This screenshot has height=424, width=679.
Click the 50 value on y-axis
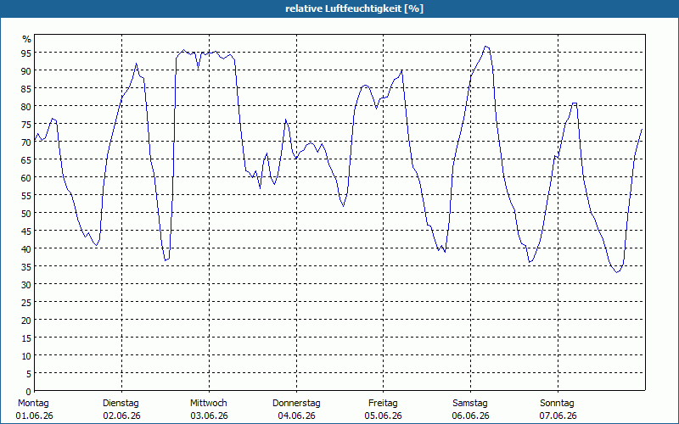tap(26, 213)
